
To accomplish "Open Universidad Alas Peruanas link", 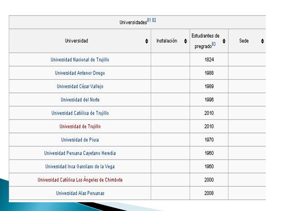I will 80,193.
